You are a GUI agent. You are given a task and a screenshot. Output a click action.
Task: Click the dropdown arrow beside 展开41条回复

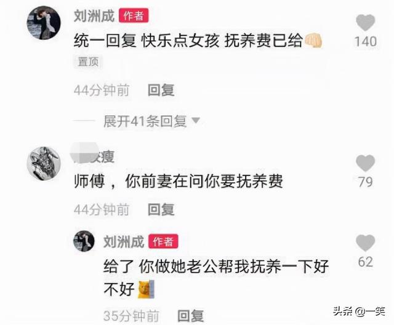pyautogui.click(x=196, y=121)
